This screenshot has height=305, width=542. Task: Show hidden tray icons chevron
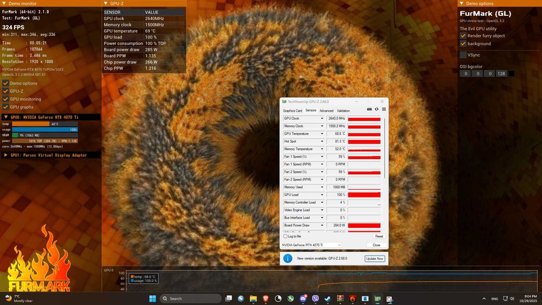point(484,299)
